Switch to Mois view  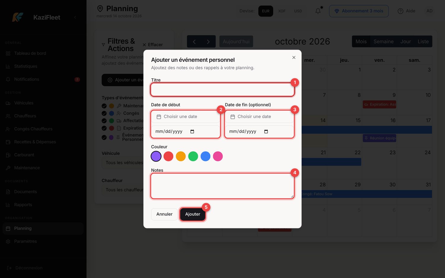click(361, 42)
